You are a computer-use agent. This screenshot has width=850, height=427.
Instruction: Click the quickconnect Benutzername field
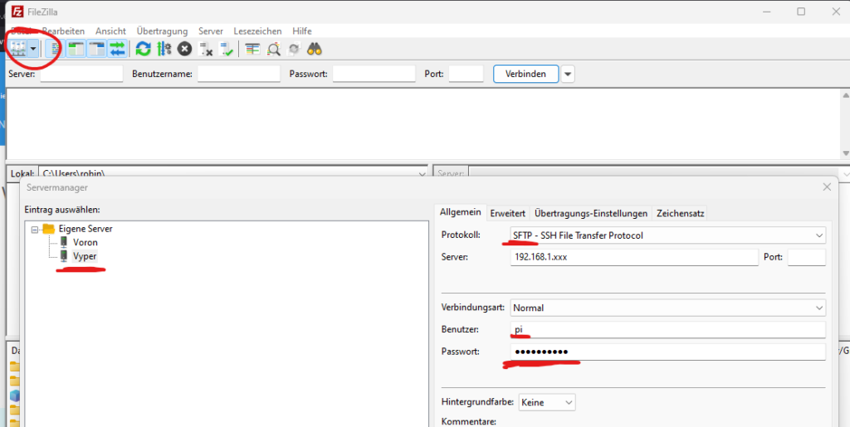coord(239,74)
